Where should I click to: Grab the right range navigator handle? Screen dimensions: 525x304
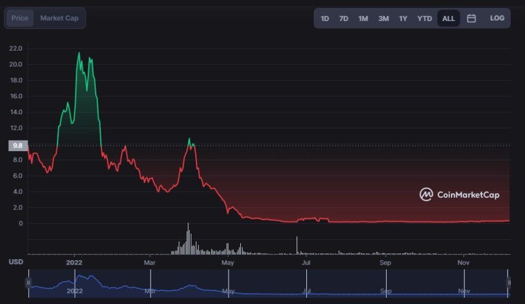point(508,282)
